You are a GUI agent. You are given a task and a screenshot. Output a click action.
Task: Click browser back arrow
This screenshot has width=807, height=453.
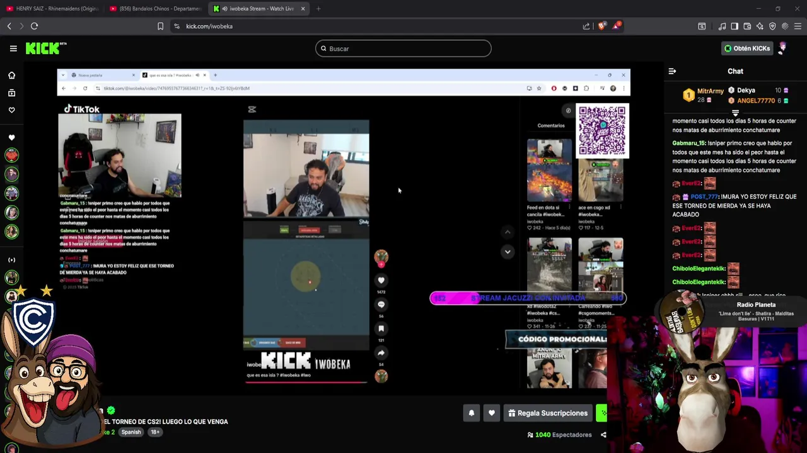coord(9,26)
